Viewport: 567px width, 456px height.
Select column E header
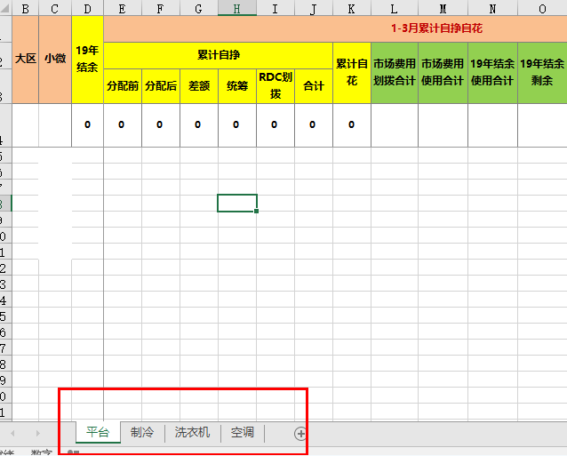pos(123,9)
